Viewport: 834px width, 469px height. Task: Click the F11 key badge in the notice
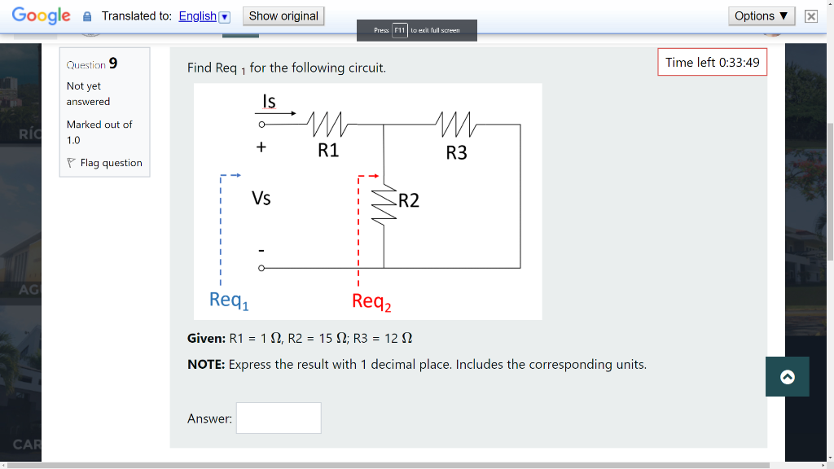pos(397,29)
